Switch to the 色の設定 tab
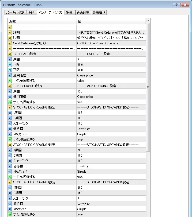The width and height of the screenshot is (192, 217). (x=83, y=13)
